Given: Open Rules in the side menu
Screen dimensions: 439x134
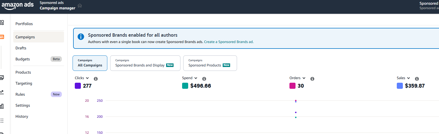Looking at the screenshot, I should [x=39, y=94].
